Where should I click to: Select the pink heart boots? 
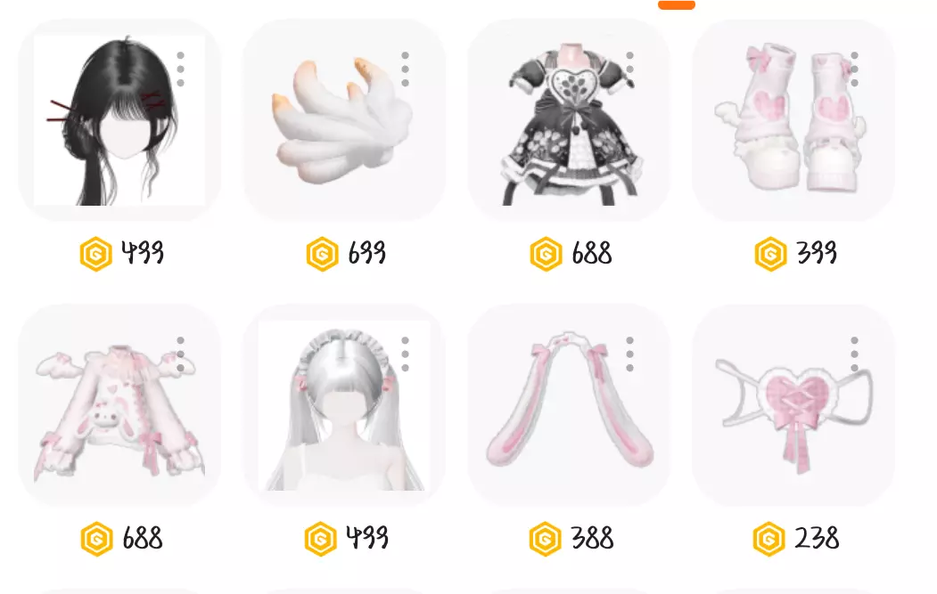click(x=793, y=120)
